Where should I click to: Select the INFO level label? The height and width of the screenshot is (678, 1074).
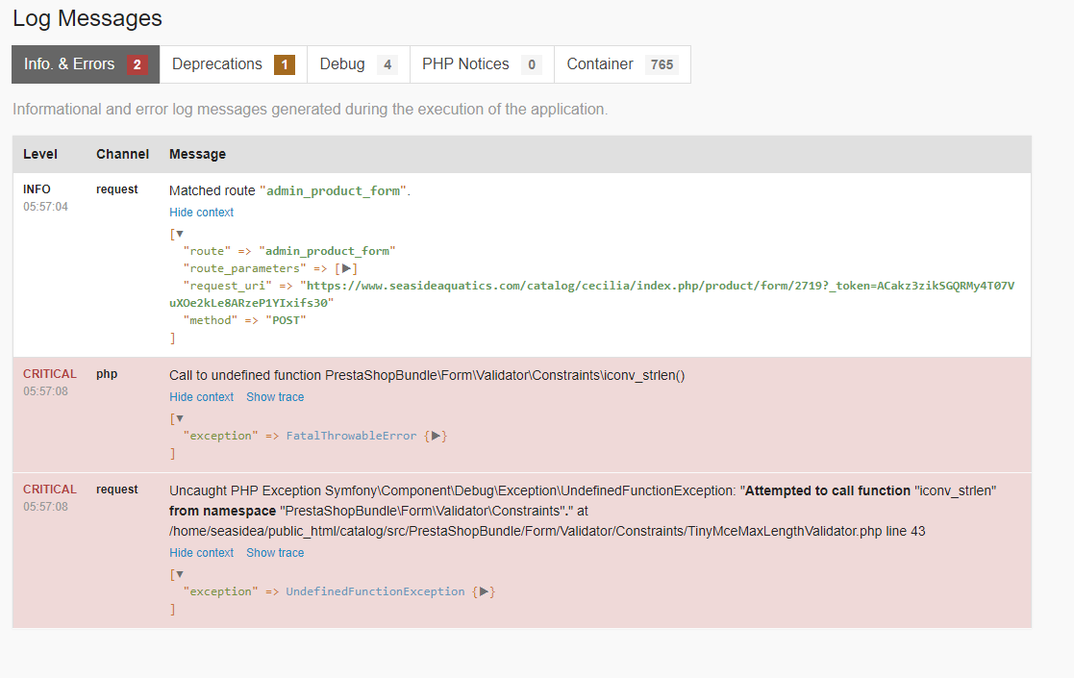(37, 189)
